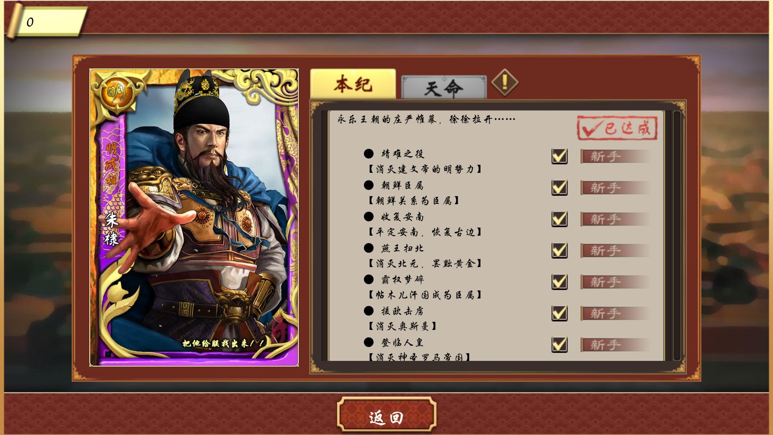Click the objectives list vertical scrollbar

(676, 236)
